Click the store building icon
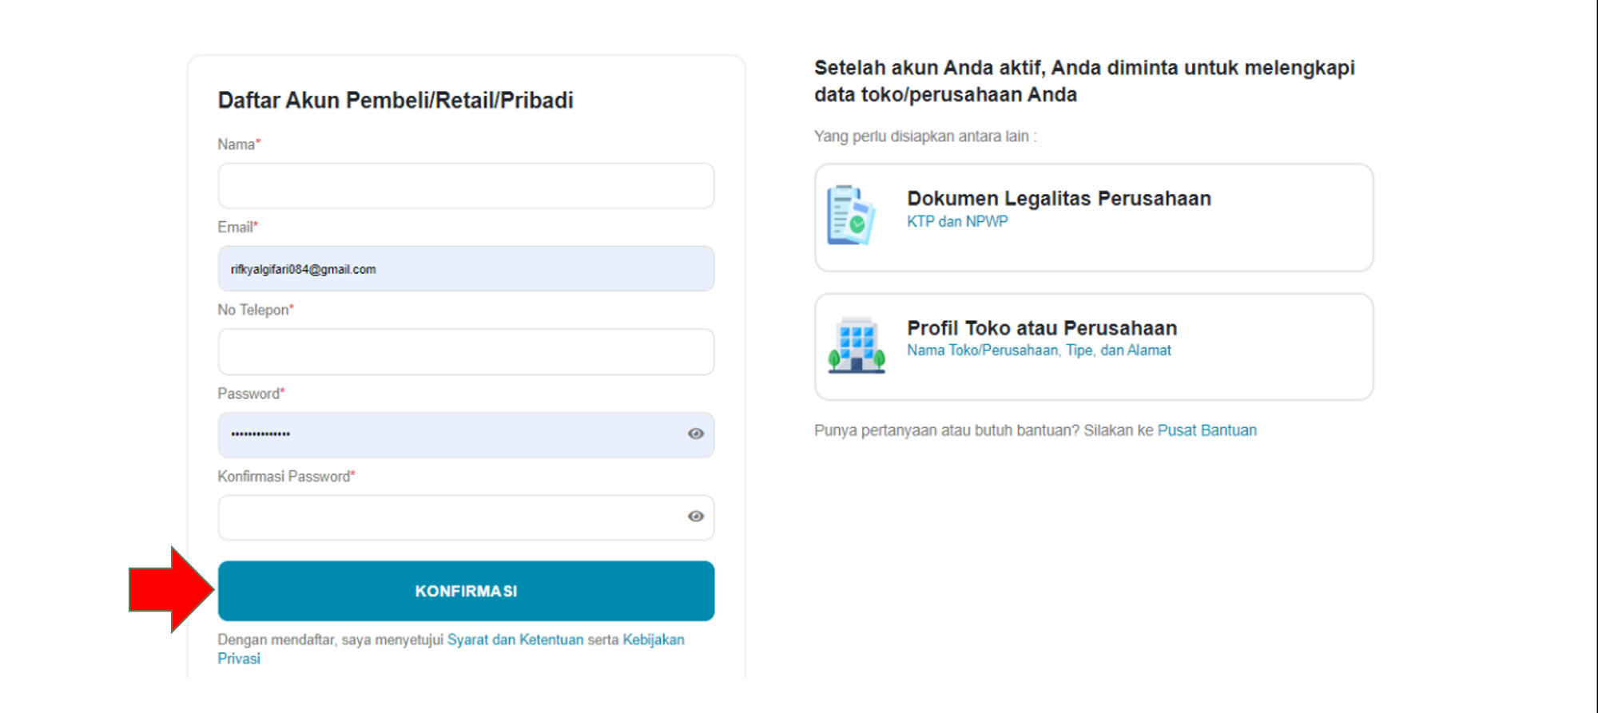1598x713 pixels. [857, 345]
